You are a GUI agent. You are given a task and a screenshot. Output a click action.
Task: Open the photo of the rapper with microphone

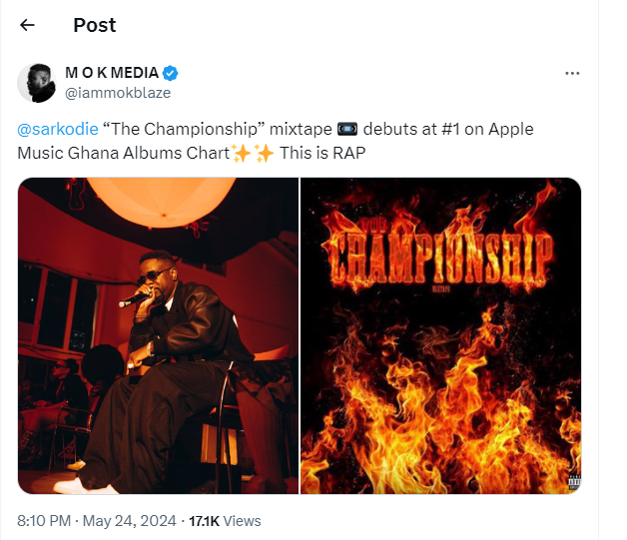(158, 335)
